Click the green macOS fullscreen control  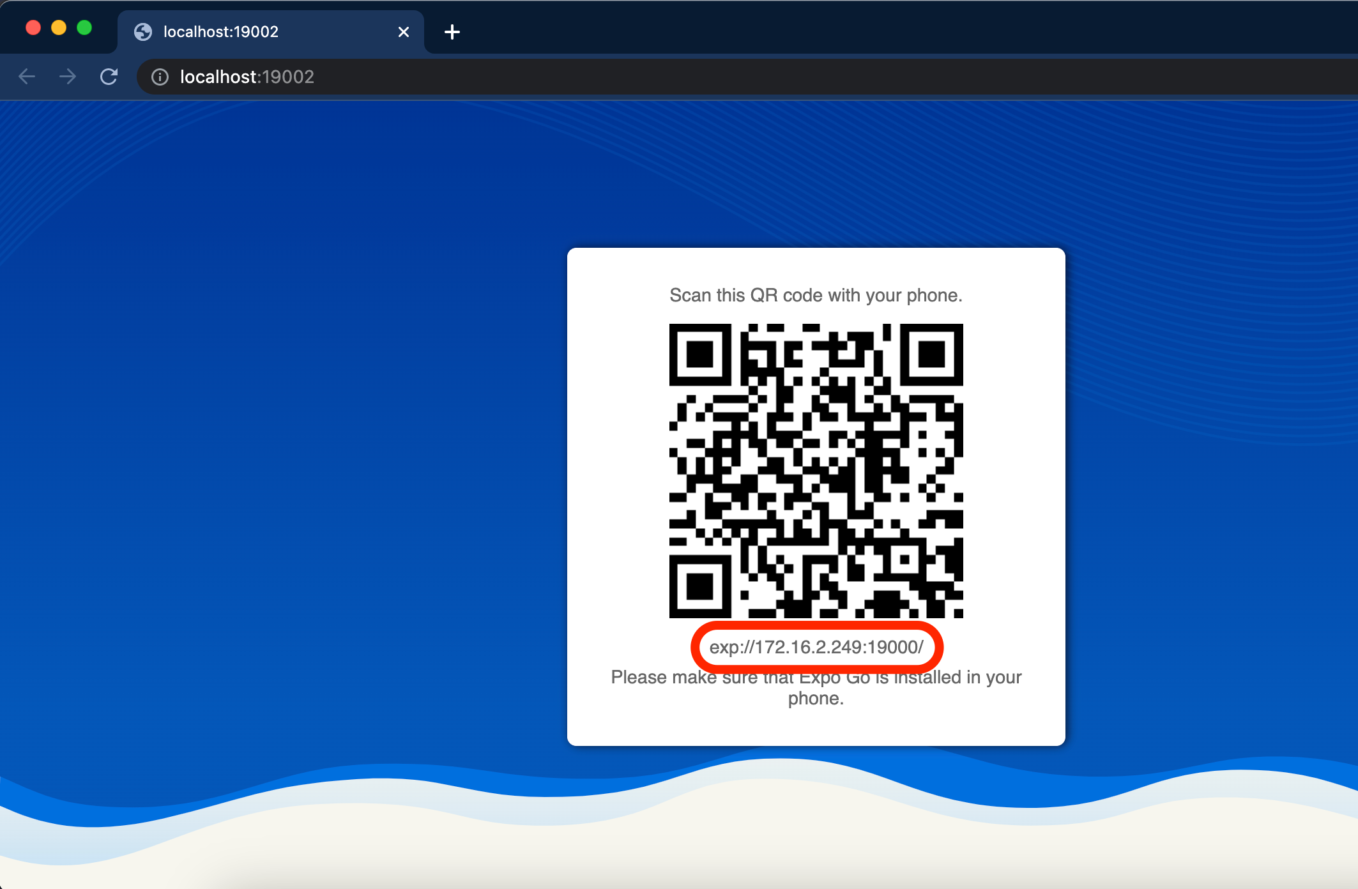tap(84, 27)
